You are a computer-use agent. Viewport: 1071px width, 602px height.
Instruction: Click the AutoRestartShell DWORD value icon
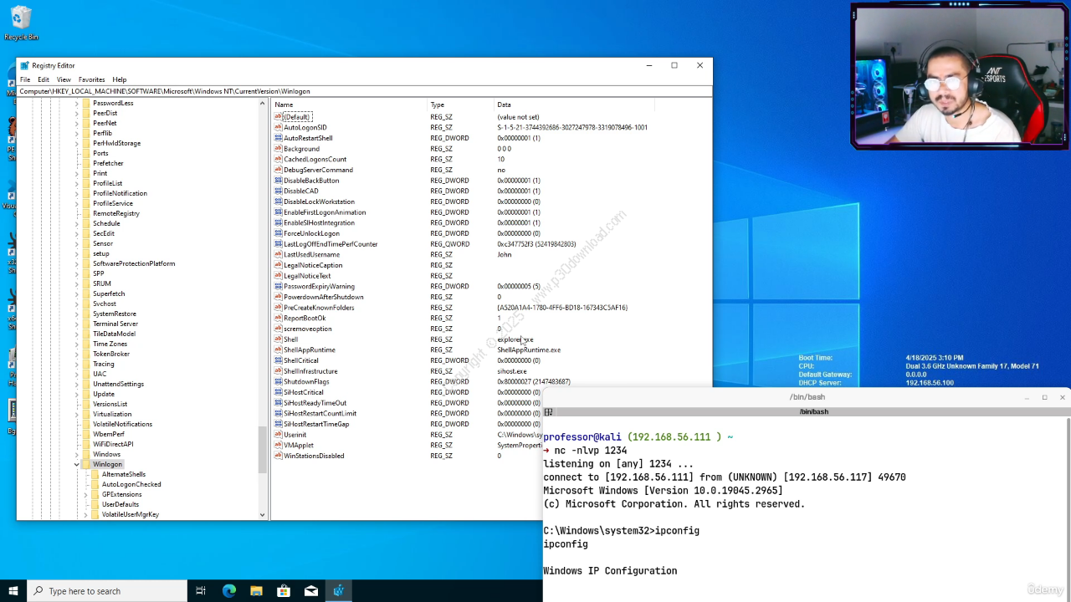(279, 138)
